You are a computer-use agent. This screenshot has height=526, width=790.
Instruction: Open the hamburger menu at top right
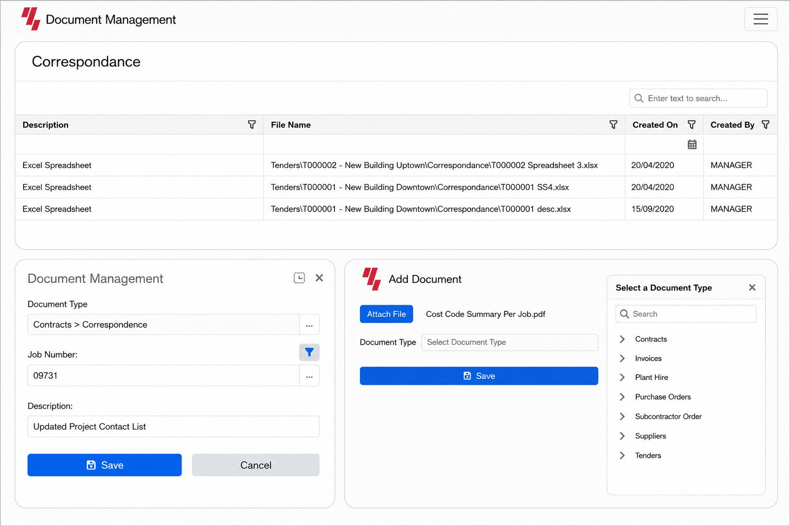pyautogui.click(x=761, y=19)
